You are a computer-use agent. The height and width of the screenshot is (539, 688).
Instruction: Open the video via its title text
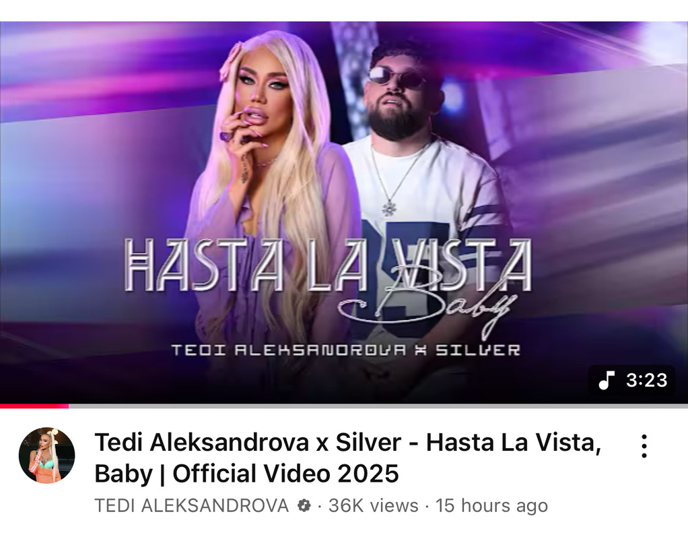348,457
